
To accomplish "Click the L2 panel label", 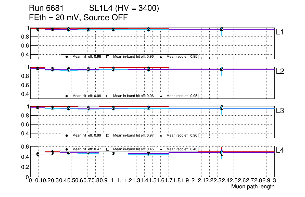I will [x=280, y=71].
